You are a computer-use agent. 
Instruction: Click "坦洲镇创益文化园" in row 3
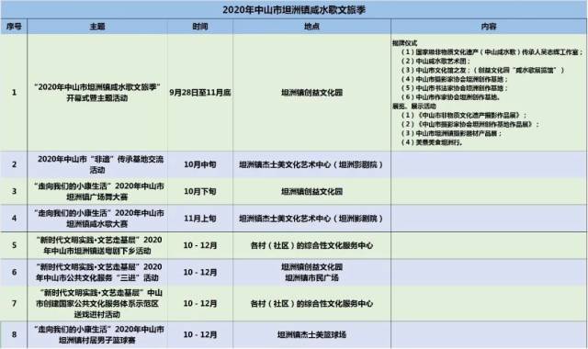[x=311, y=192]
